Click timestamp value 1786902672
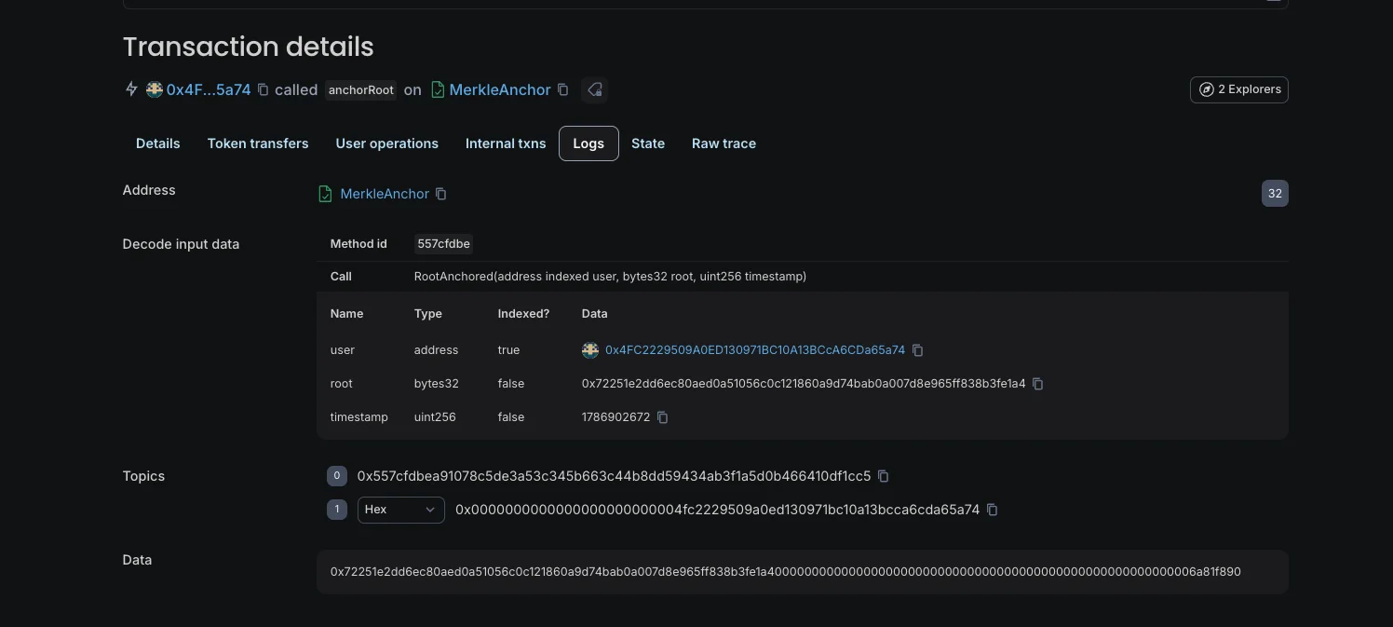 [615, 417]
